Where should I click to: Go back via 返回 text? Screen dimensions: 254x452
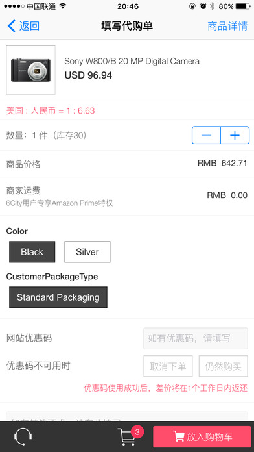(29, 26)
